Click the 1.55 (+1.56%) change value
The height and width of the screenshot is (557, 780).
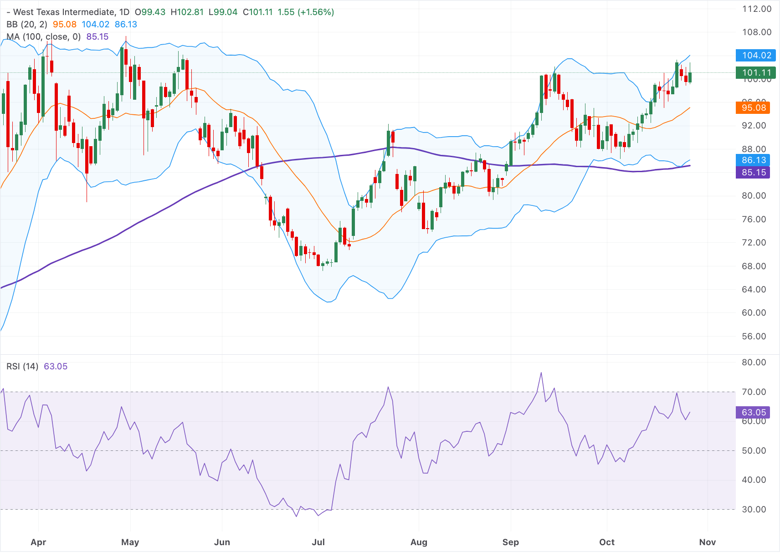coord(306,12)
